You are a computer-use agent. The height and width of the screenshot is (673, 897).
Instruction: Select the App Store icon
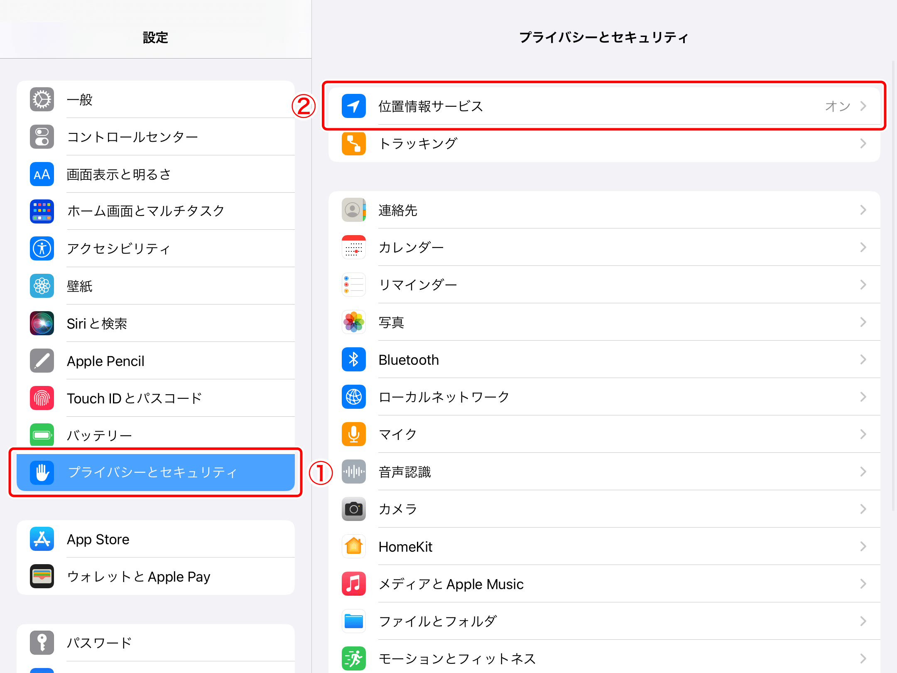[42, 539]
